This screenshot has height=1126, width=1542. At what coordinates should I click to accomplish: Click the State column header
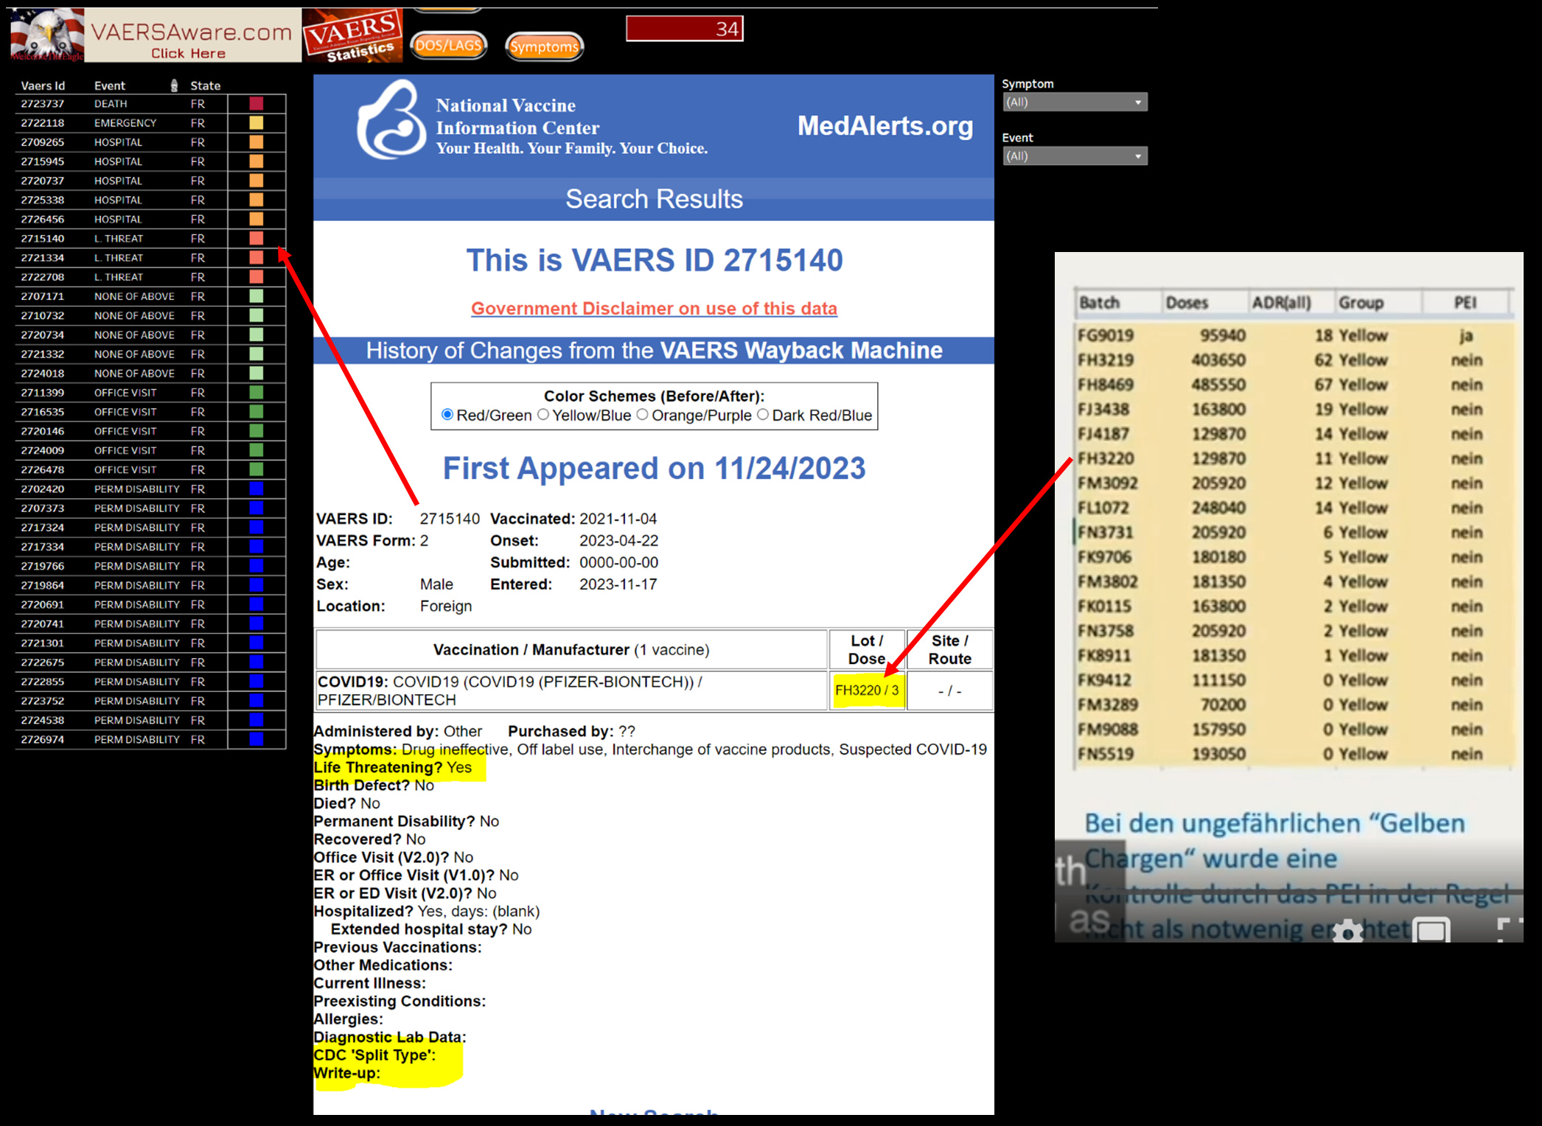tap(205, 85)
